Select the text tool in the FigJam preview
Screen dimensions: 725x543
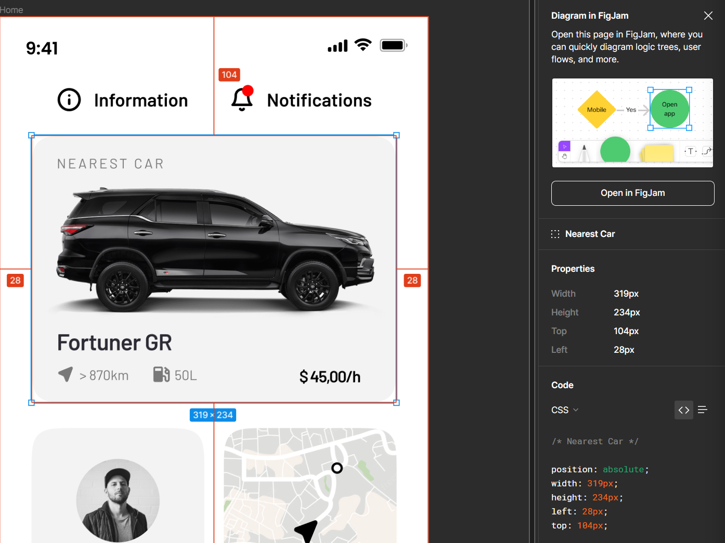(x=690, y=151)
